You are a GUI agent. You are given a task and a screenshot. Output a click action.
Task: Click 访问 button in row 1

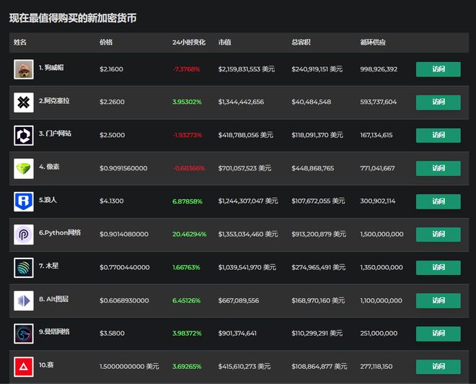point(438,69)
